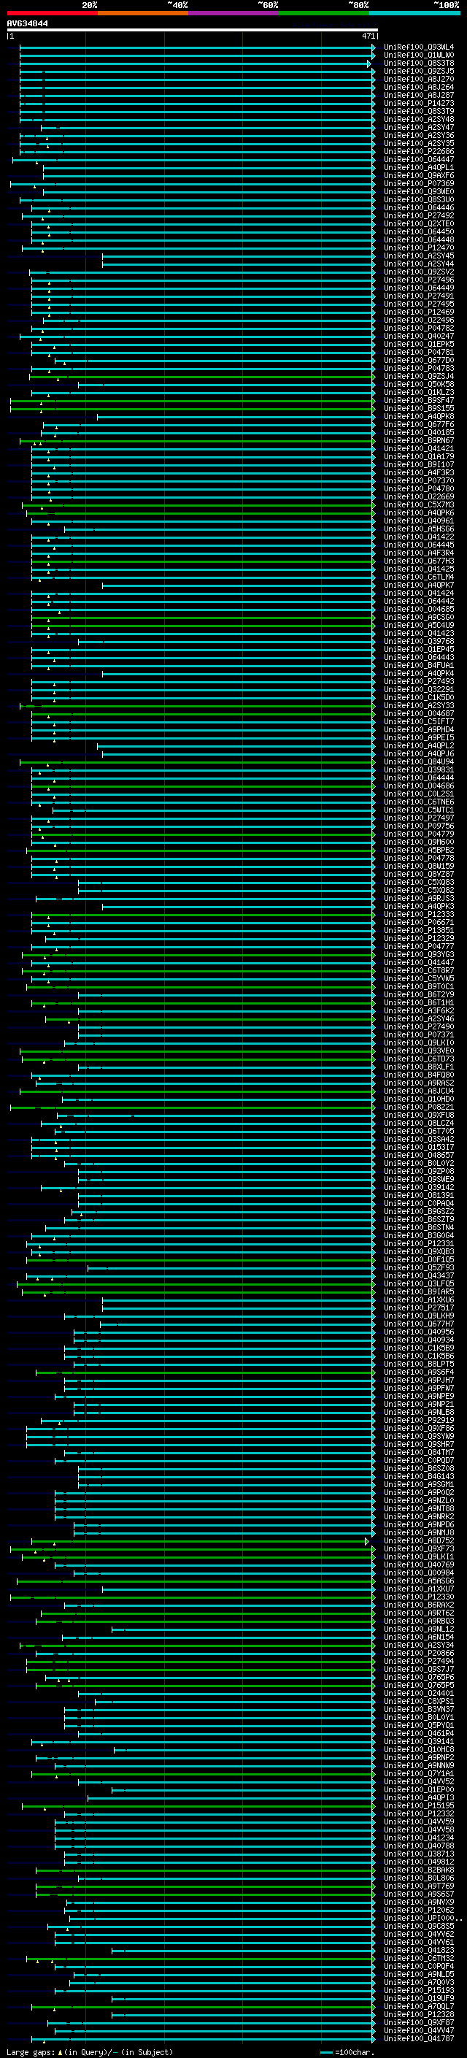Open hit UniRef100_Q9ZSJ5
467x2058 pixels.
coord(418,71)
